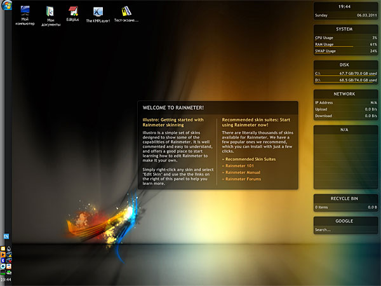This screenshot has height=286, width=381.
Task: Click the date 06.03.2011
Action: click(366, 15)
